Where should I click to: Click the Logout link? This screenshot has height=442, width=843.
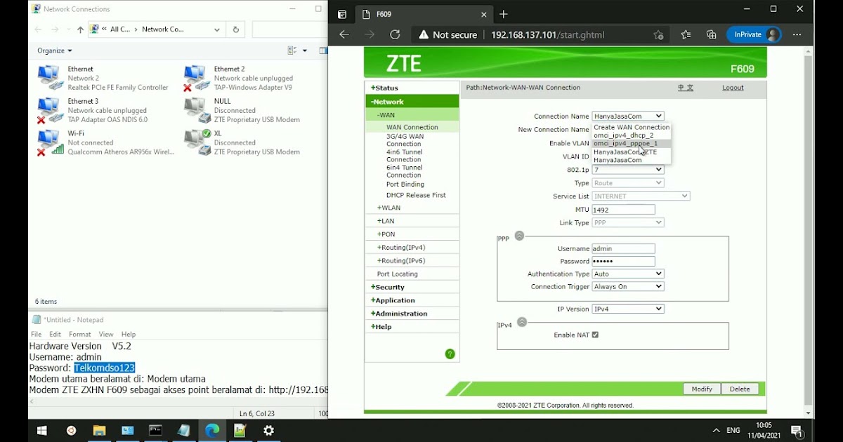coord(733,88)
